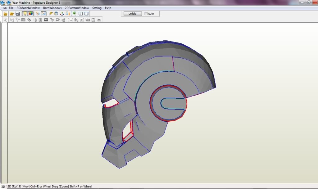This screenshot has height=189, width=318.
Task: Undo with the curved left arrow icon
Action: [57, 20]
